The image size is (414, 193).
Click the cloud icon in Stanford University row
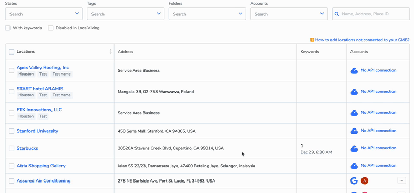coord(354,131)
